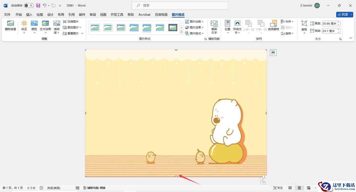Click the Redo icon in title bar
356x192 pixels.
(54, 5)
